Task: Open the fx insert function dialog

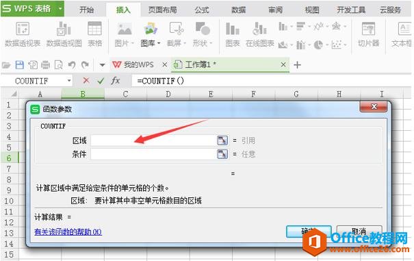Action: click(x=116, y=80)
